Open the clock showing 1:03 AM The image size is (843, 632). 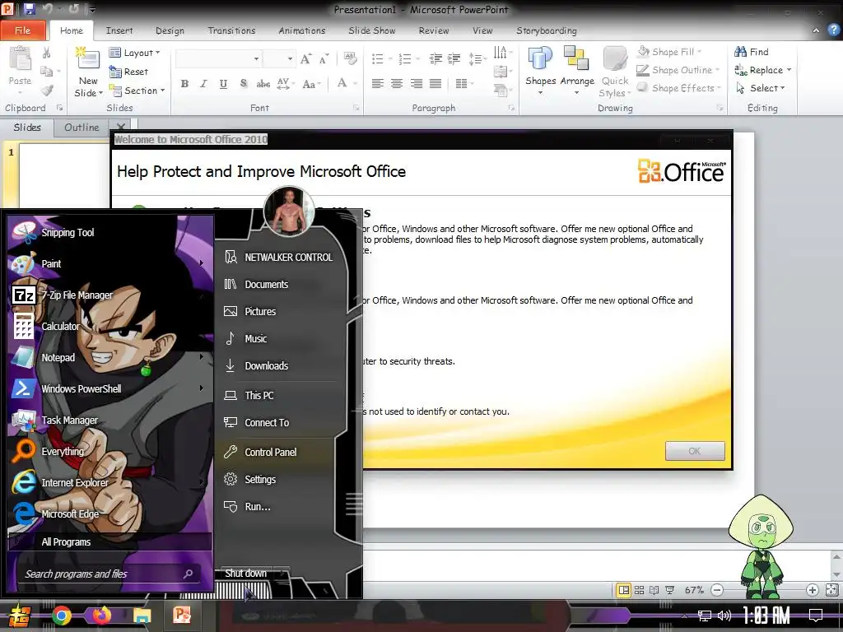[766, 616]
